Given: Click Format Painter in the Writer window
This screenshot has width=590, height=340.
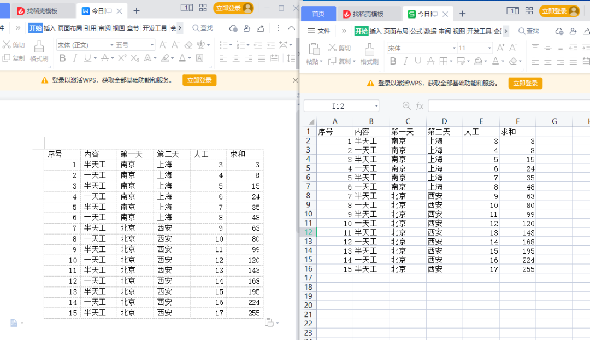Looking at the screenshot, I should click(x=39, y=51).
